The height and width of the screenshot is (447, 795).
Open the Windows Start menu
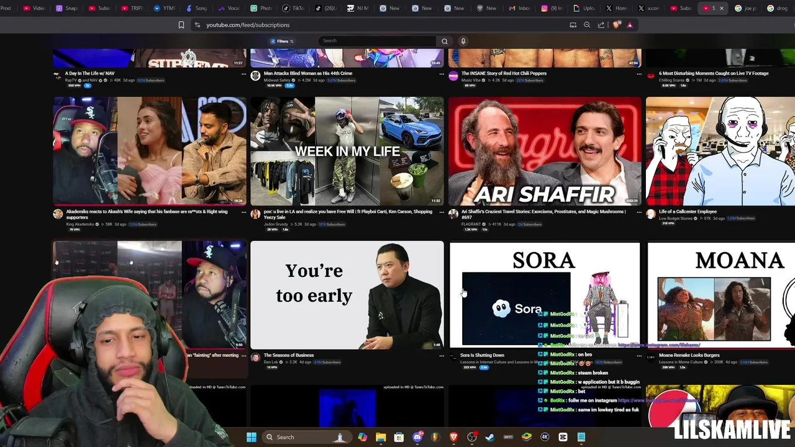coord(252,437)
